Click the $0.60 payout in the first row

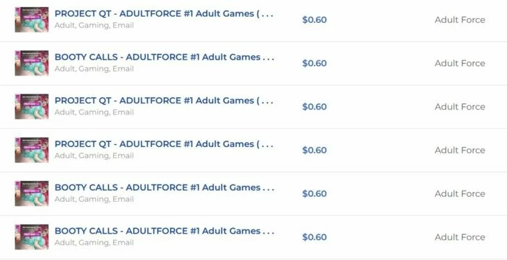(x=315, y=19)
